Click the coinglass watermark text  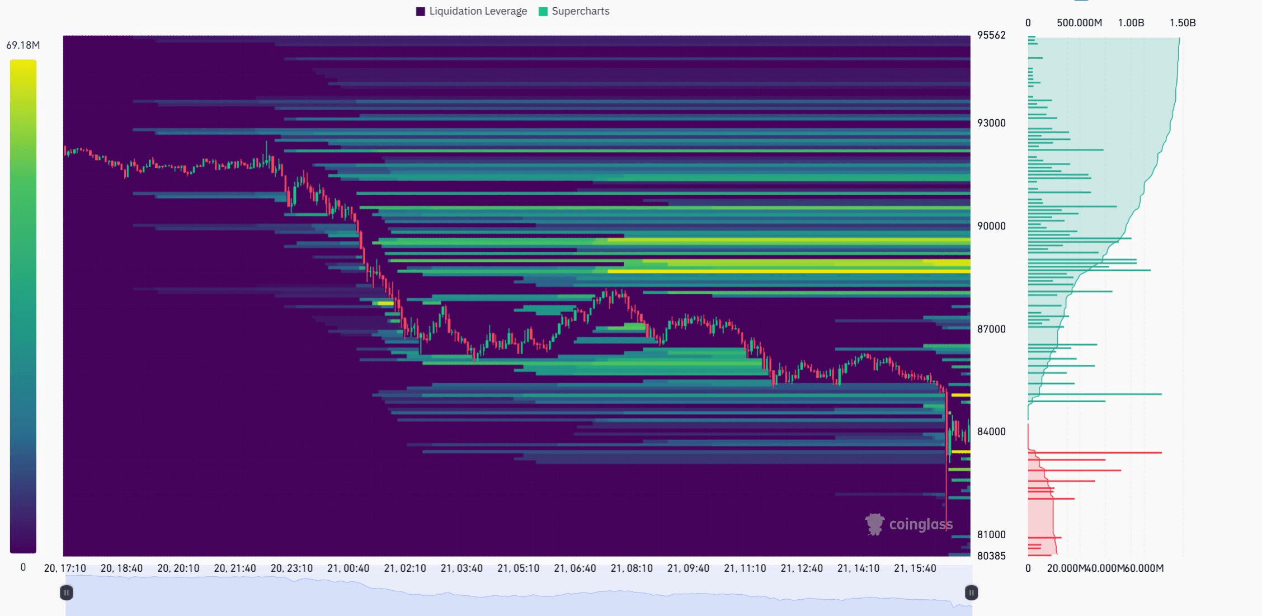tap(920, 524)
